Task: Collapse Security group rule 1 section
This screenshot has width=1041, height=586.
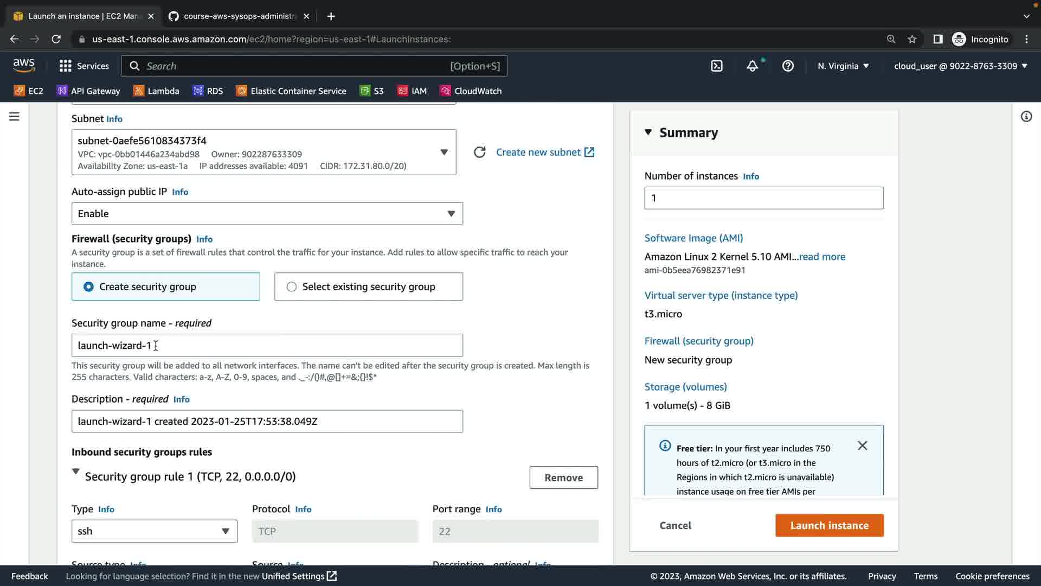Action: (x=76, y=472)
